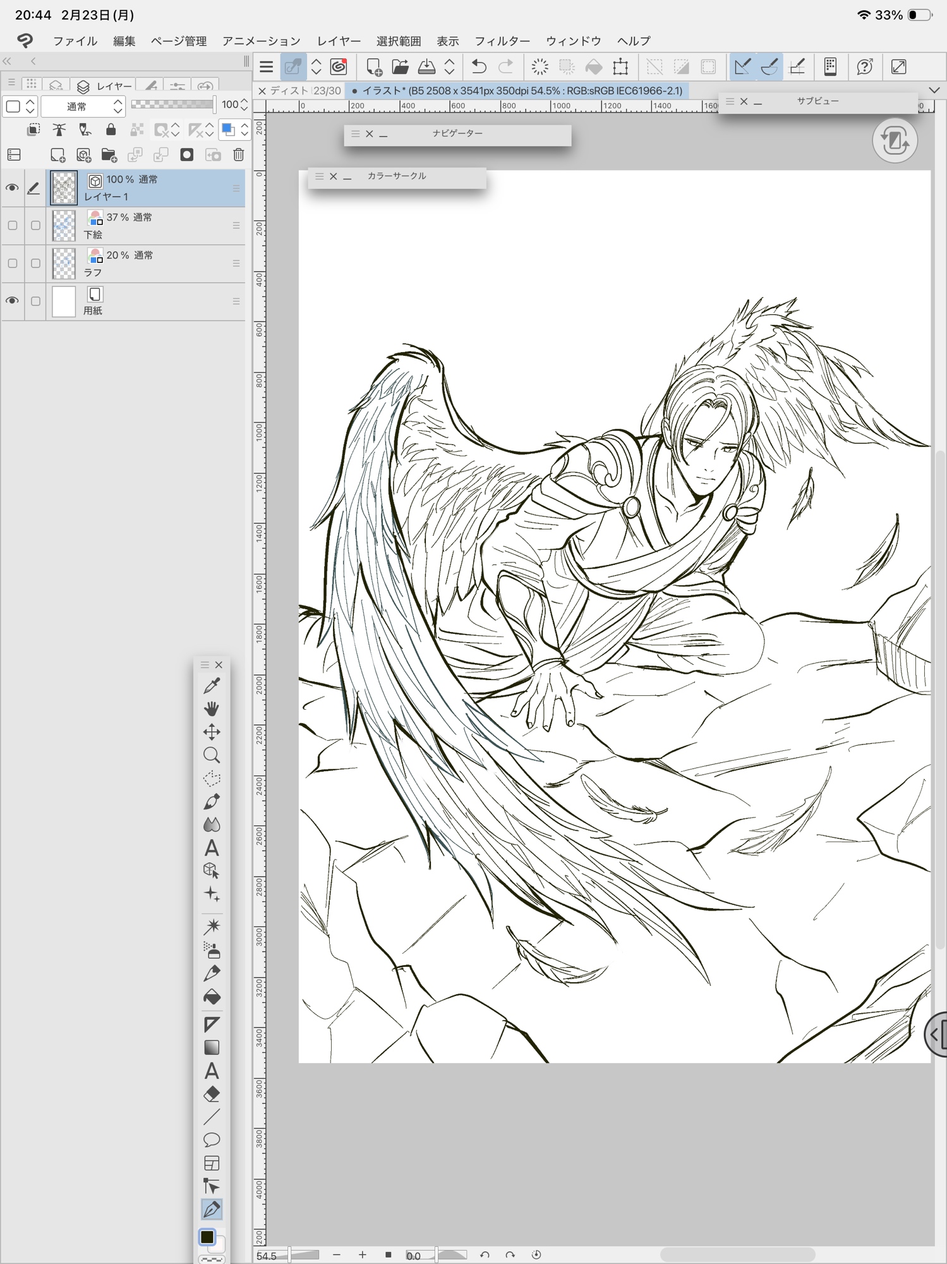Open the ウィンドウ menu
Image resolution: width=947 pixels, height=1264 pixels.
(573, 41)
